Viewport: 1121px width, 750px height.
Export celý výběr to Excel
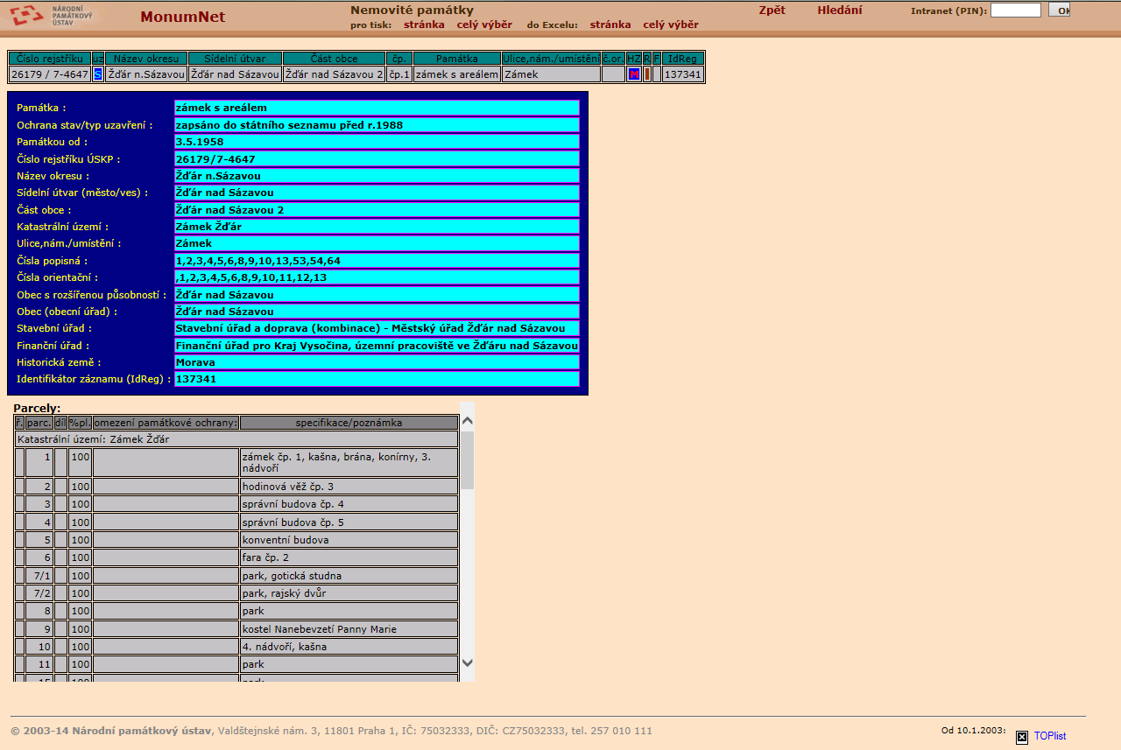pyautogui.click(x=671, y=25)
